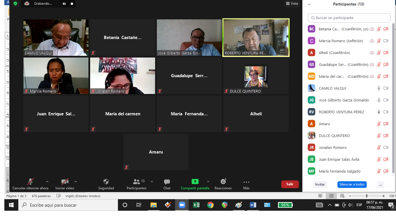This screenshot has height=222, width=396.
Task: Start camera with Iniciar video
Action: pyautogui.click(x=65, y=182)
